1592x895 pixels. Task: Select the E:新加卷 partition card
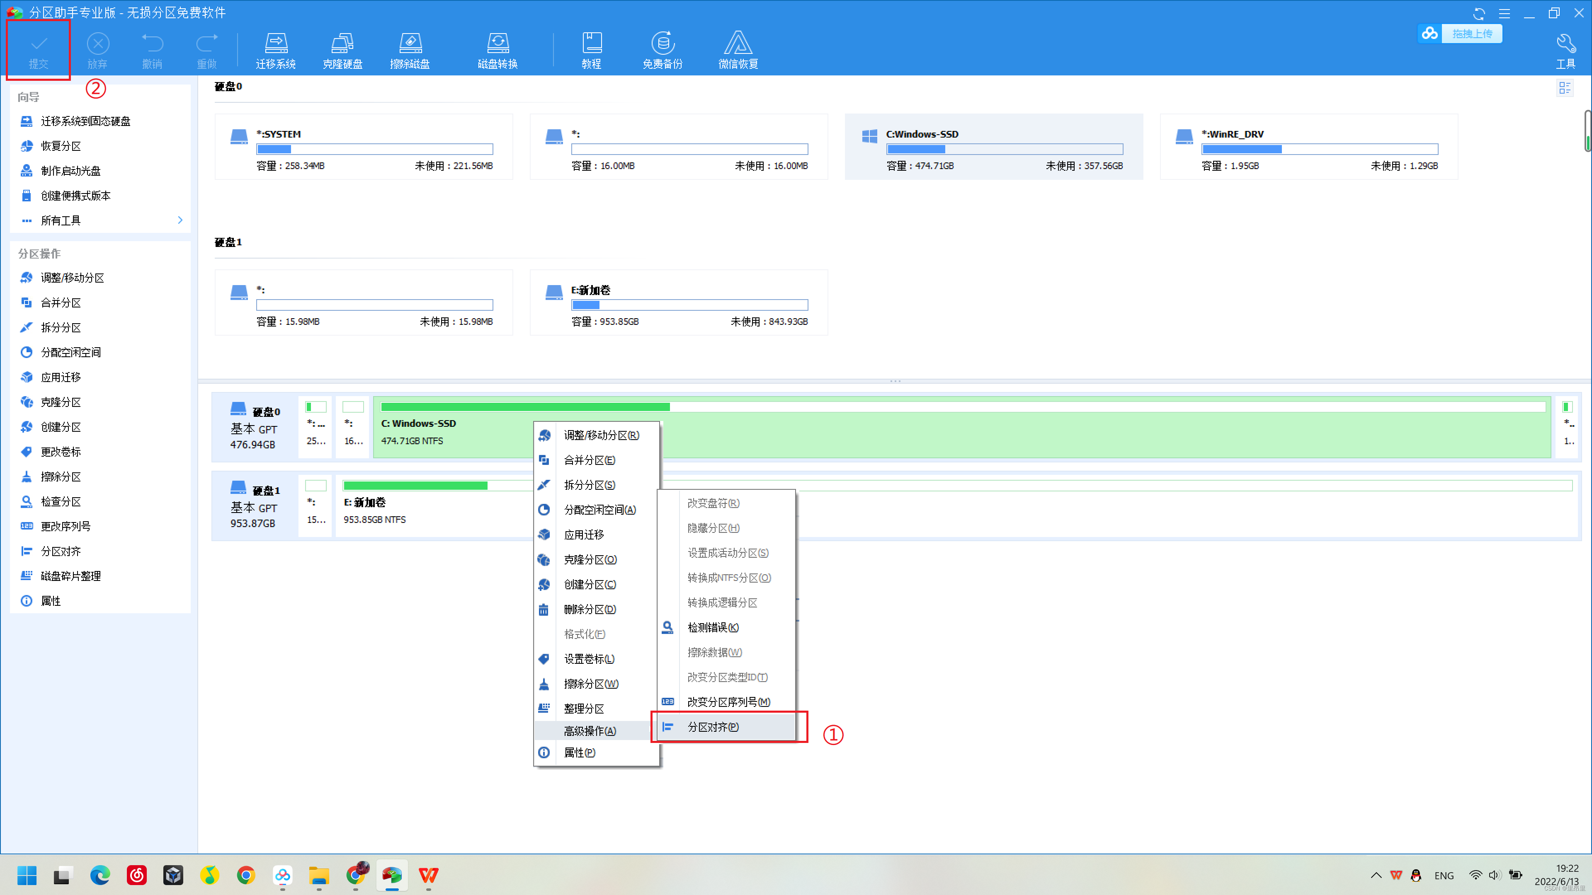pos(678,302)
